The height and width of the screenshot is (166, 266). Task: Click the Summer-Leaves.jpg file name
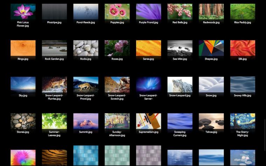point(54,133)
